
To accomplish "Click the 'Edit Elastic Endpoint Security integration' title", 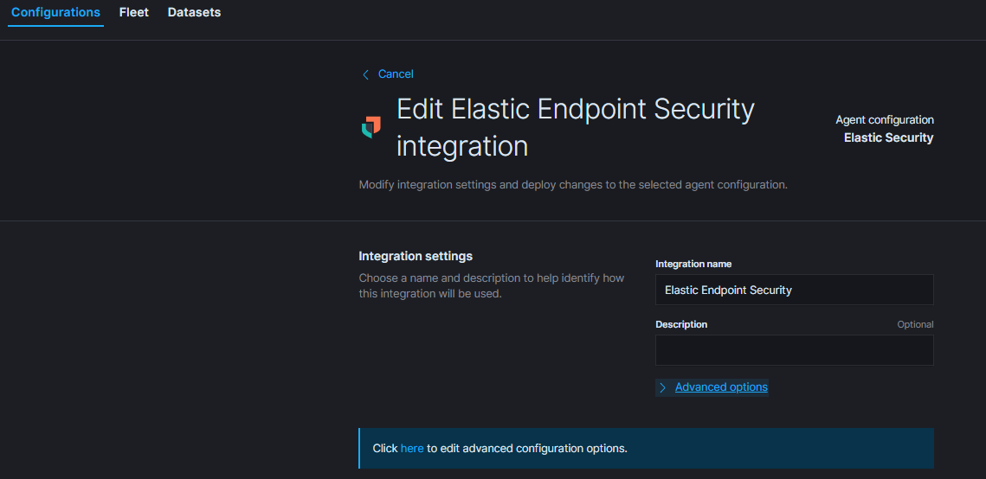I will tap(575, 127).
